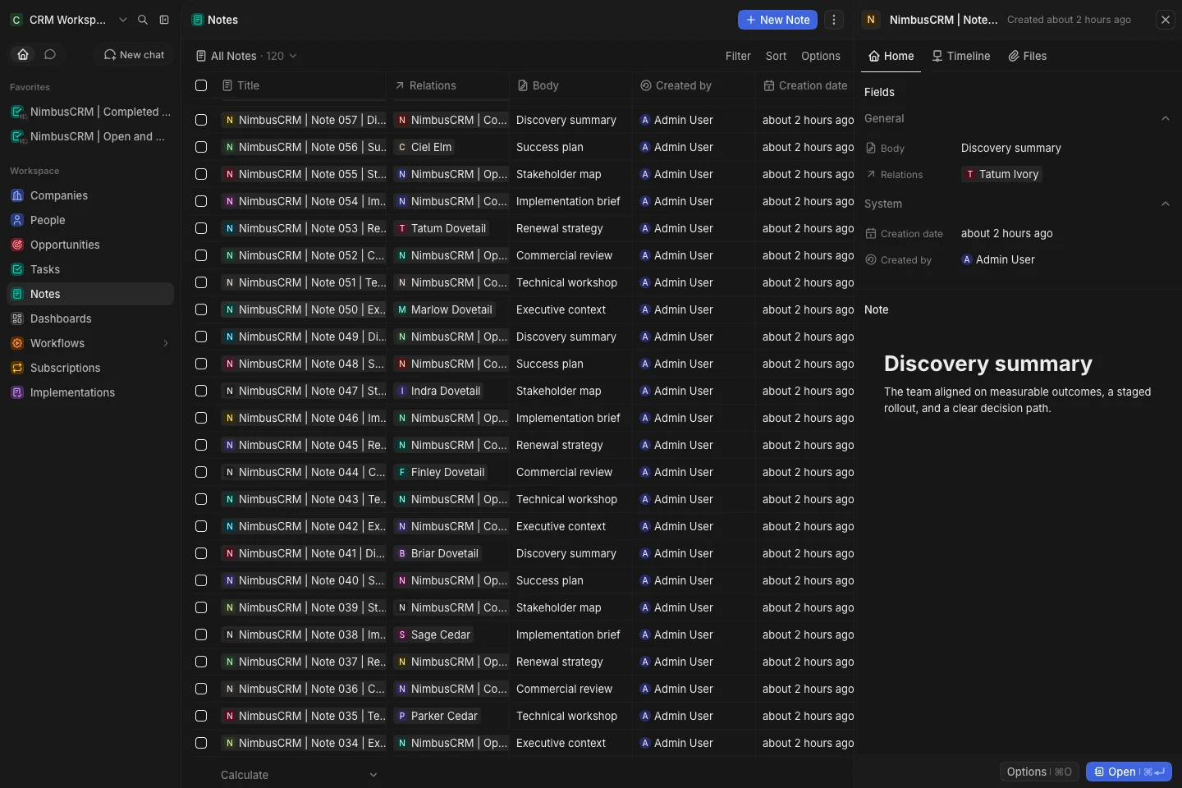The image size is (1182, 788).
Task: Toggle the select-all notes checkbox
Action: coord(201,85)
